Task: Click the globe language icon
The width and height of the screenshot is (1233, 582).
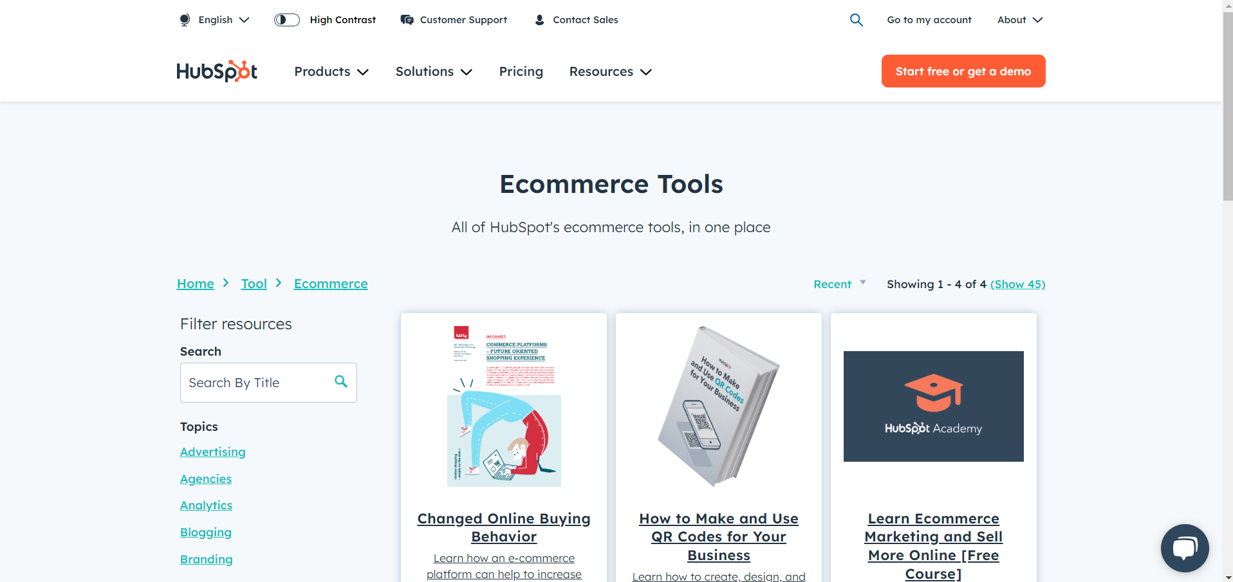Action: [x=185, y=20]
